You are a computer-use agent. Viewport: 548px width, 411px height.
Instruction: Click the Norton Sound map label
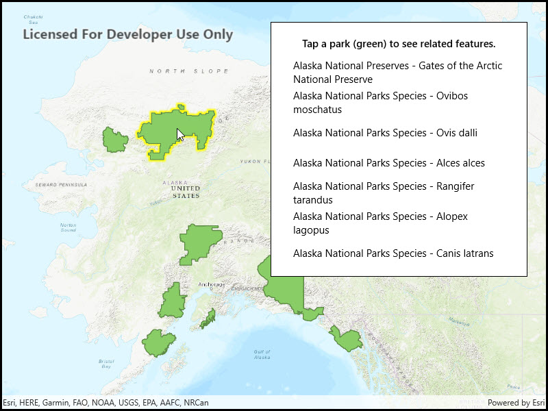(68, 227)
